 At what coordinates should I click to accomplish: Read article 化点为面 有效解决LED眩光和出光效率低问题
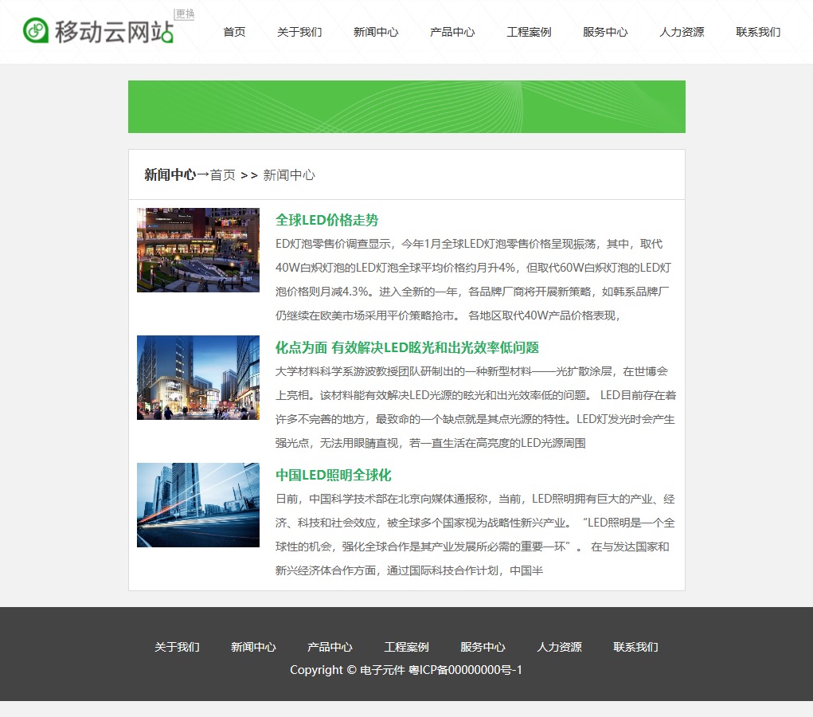(x=407, y=348)
